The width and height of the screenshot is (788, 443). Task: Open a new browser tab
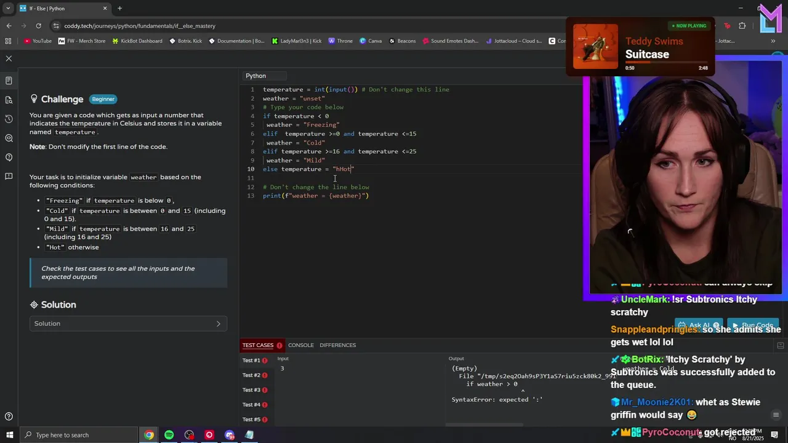119,9
